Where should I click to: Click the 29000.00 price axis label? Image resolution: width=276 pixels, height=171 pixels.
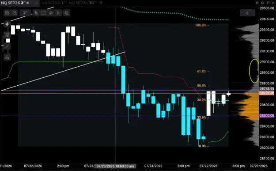(267, 62)
